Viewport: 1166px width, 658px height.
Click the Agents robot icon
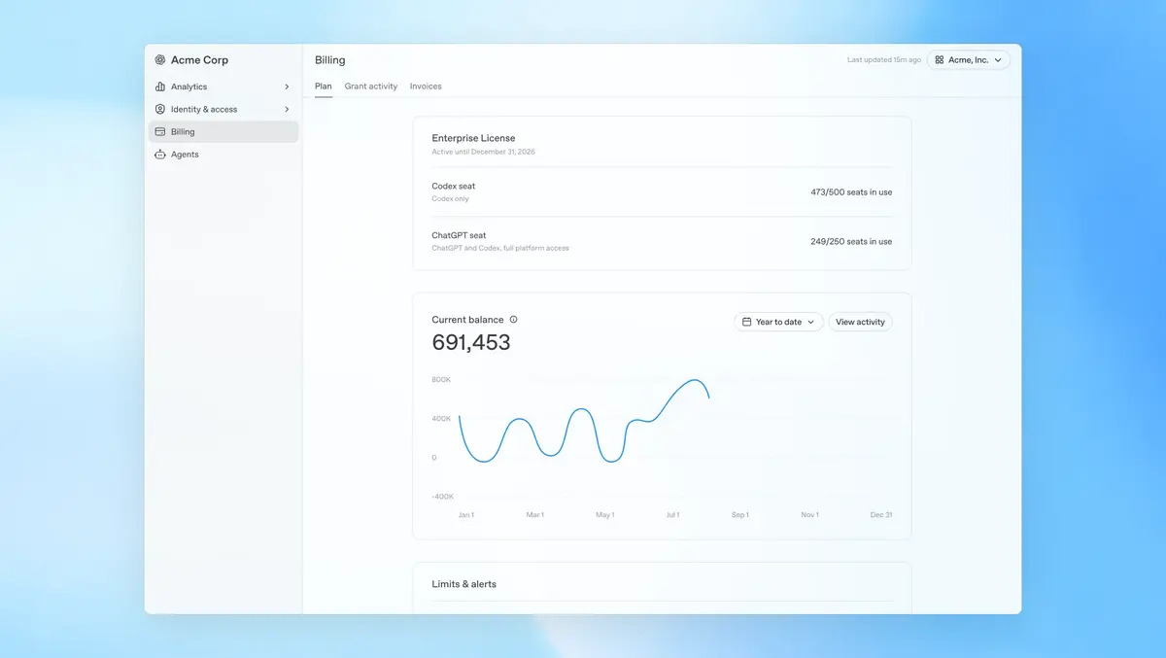160,155
